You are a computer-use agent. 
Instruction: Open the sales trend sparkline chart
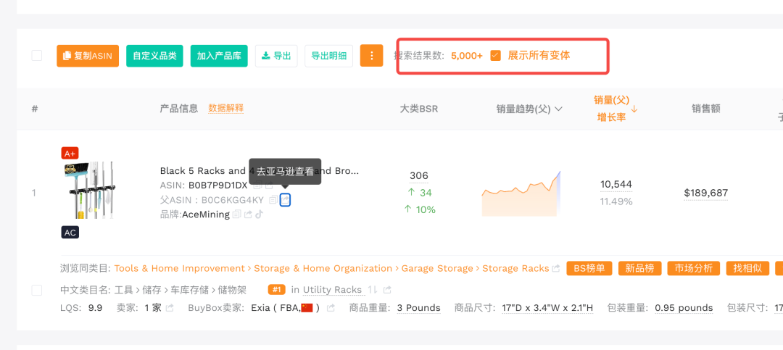coord(521,193)
